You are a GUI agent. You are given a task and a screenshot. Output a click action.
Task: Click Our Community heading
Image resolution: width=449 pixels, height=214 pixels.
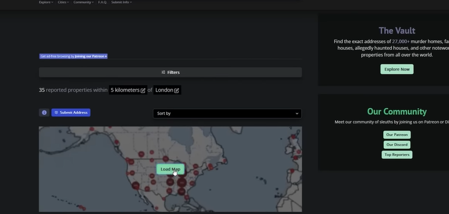coord(397,112)
